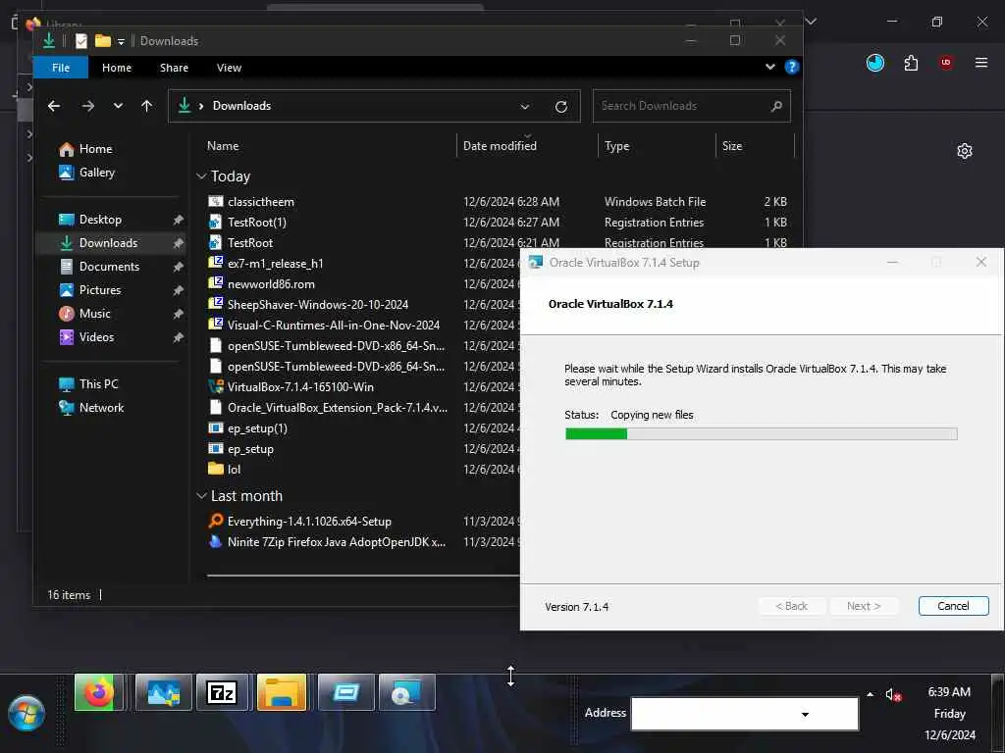1005x753 pixels.
Task: Open Customize Quick Access Toolbar dropdown
Action: [121, 41]
